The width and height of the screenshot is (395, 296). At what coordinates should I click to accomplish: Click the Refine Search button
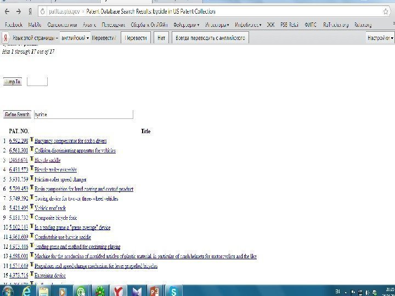point(17,115)
